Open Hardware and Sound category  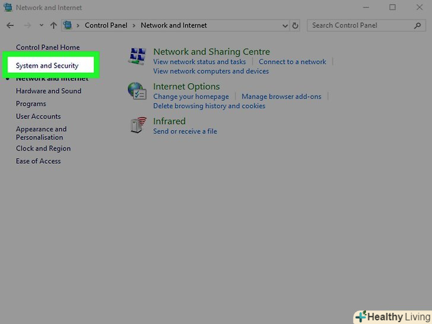coord(49,91)
